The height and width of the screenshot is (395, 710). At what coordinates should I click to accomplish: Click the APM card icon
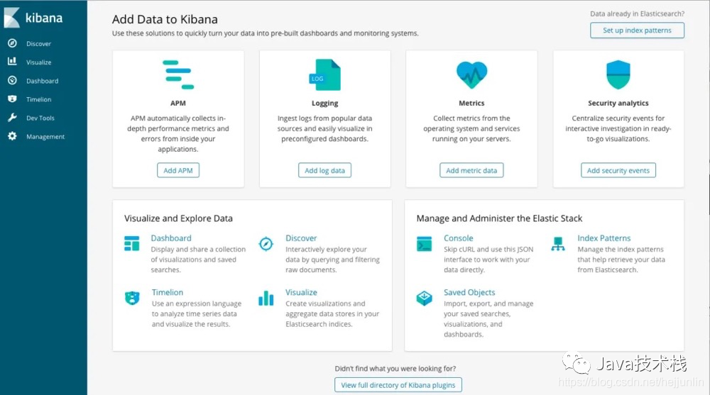[178, 75]
